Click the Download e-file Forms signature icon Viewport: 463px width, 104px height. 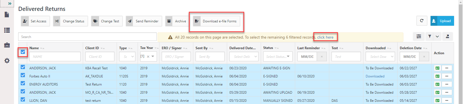coord(197,21)
